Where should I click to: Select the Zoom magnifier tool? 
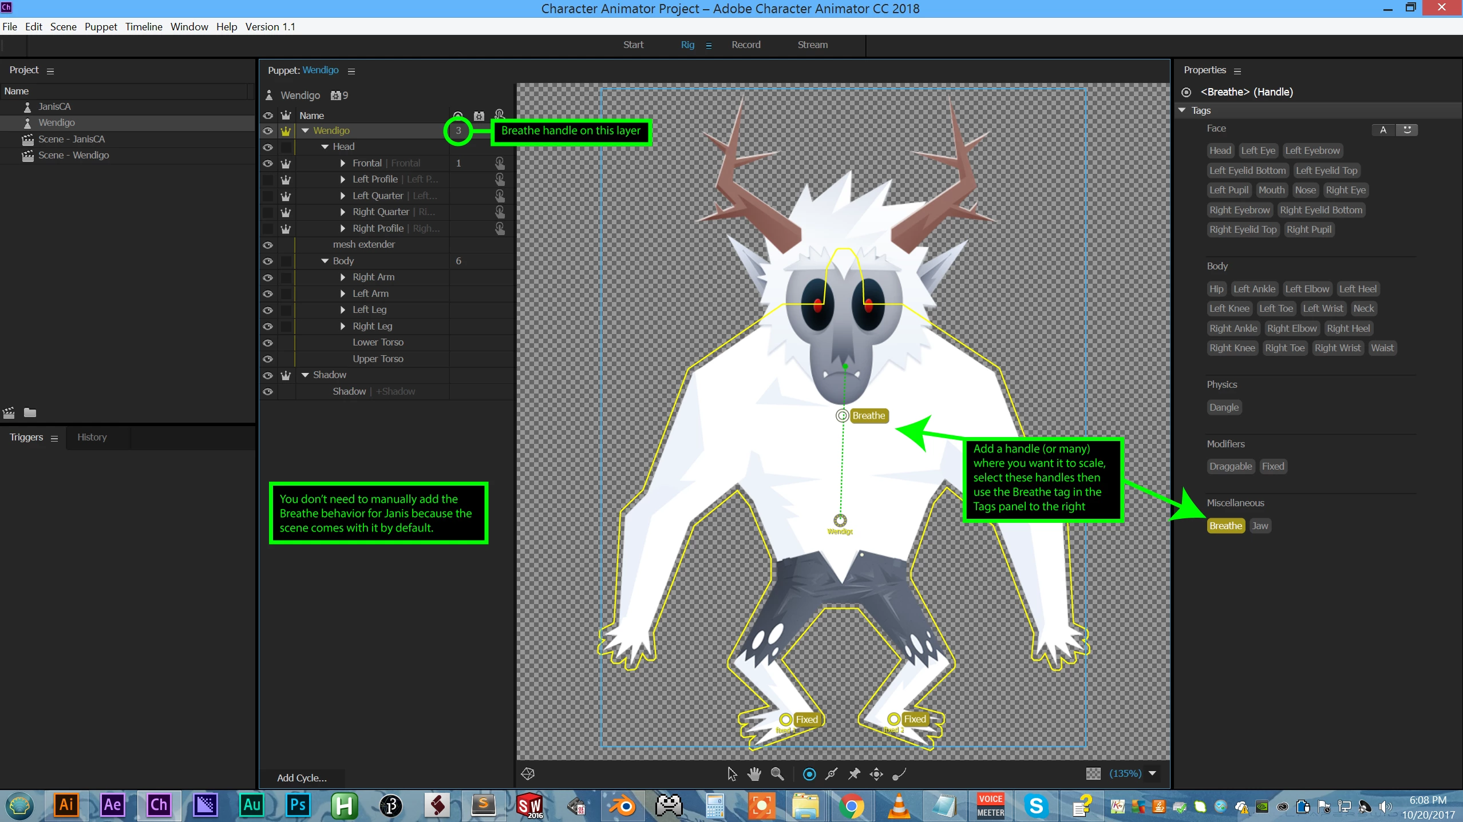tap(777, 774)
